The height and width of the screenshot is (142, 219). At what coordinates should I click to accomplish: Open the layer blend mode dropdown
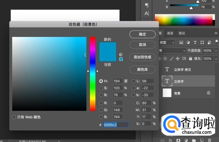click(172, 51)
